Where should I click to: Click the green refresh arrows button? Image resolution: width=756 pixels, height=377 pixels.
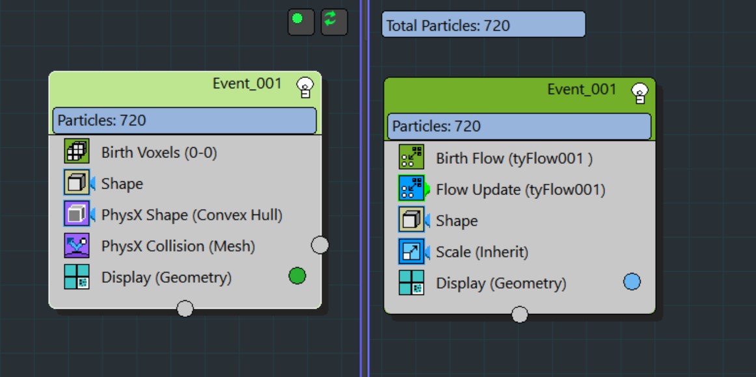click(x=334, y=23)
